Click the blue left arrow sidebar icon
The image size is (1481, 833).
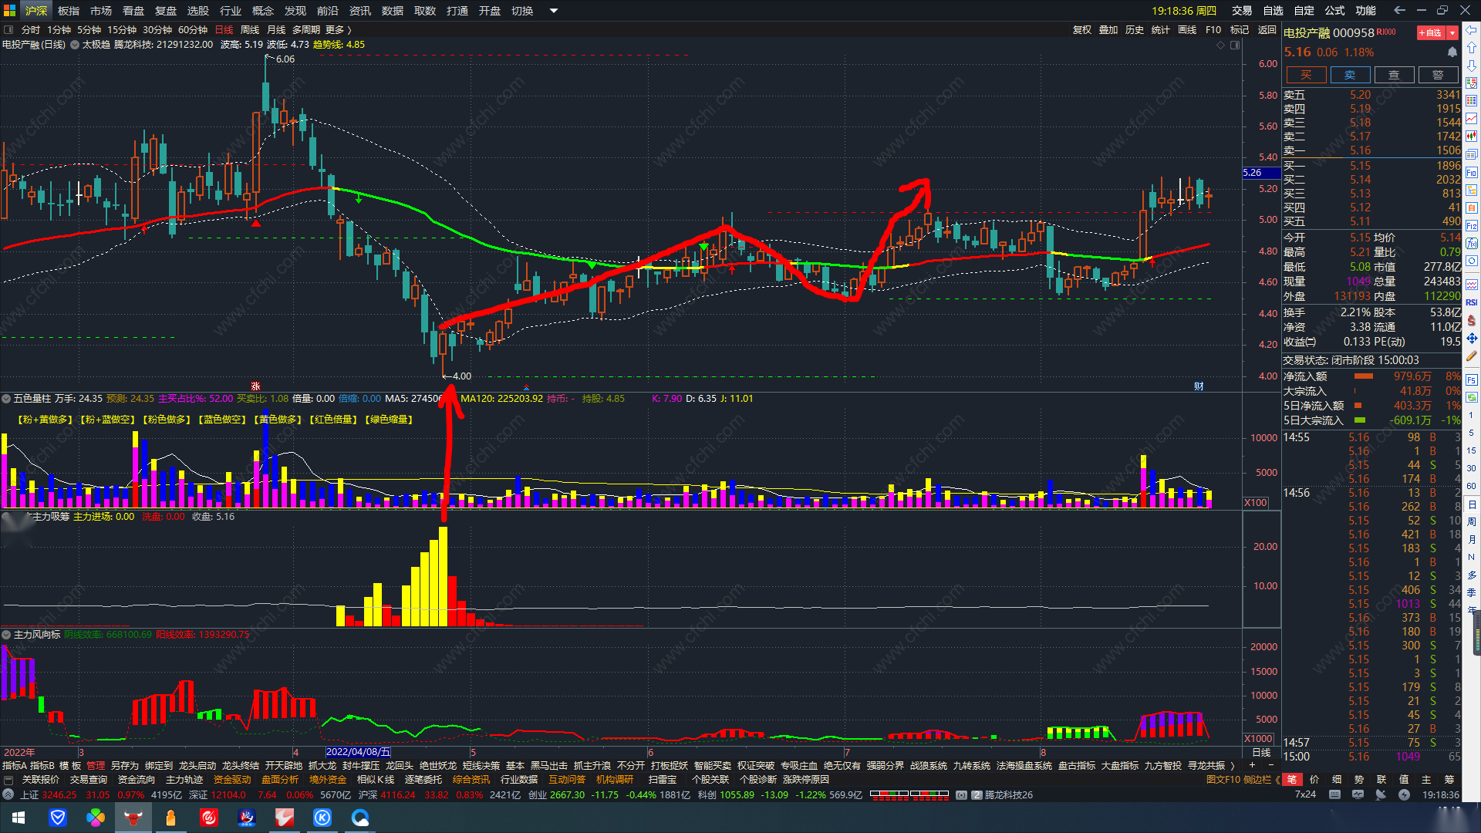[x=1472, y=30]
